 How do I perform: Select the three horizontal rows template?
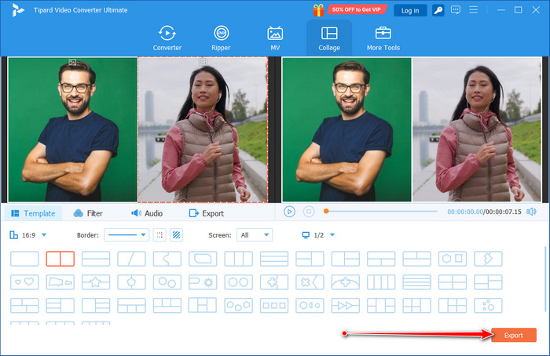click(x=274, y=259)
